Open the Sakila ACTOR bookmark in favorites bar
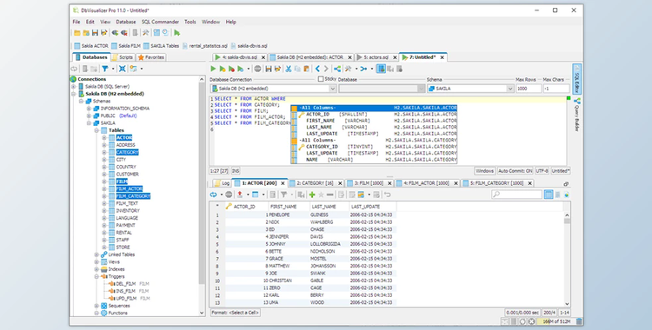 coord(91,46)
